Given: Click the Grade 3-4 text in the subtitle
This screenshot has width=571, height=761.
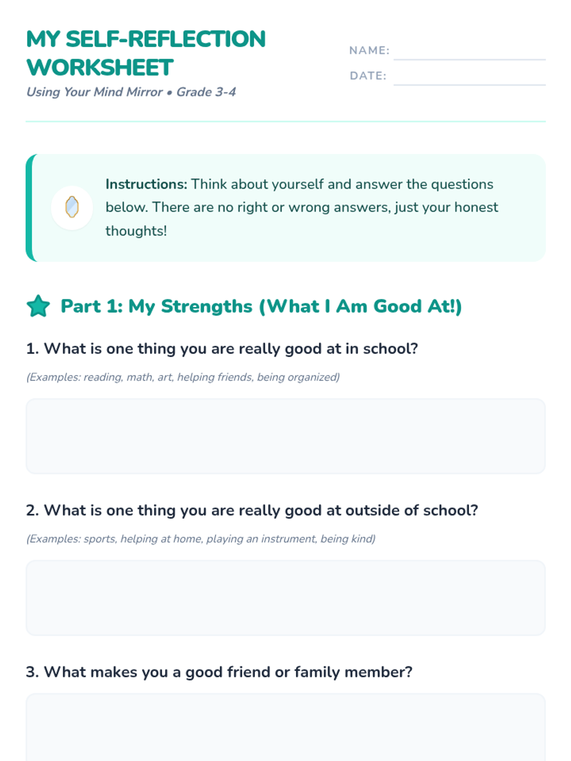Looking at the screenshot, I should click(206, 92).
